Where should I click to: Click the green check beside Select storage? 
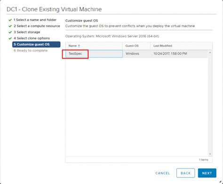coord(10,32)
